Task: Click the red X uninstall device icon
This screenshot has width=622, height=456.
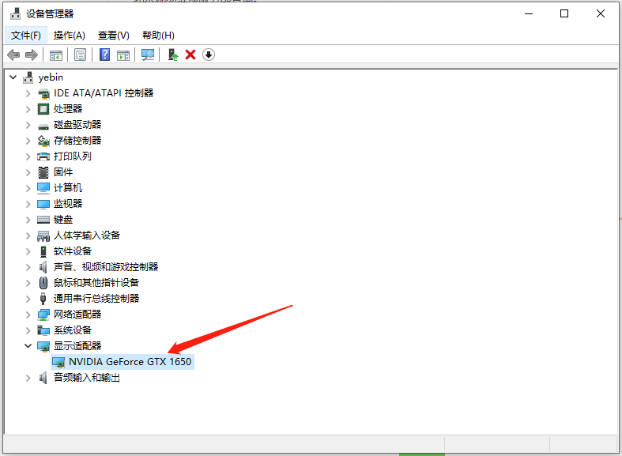Action: (x=190, y=55)
